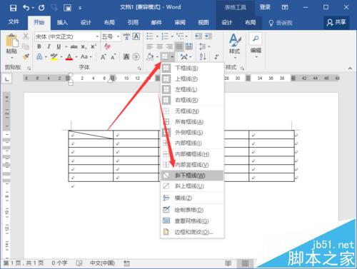Toggle Underline formatting button

click(x=59, y=46)
